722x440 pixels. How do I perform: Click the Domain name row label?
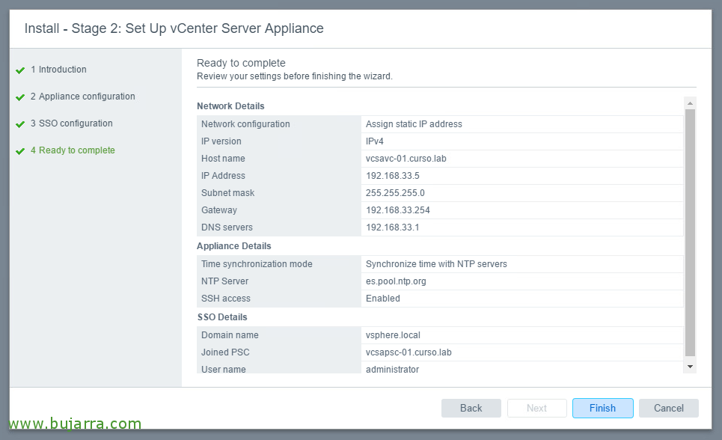click(230, 335)
